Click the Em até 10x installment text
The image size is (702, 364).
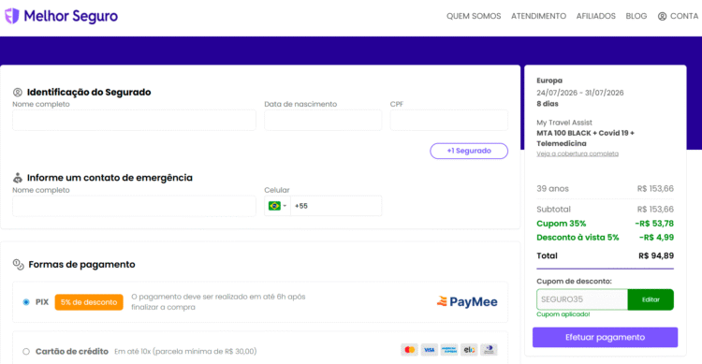click(185, 352)
